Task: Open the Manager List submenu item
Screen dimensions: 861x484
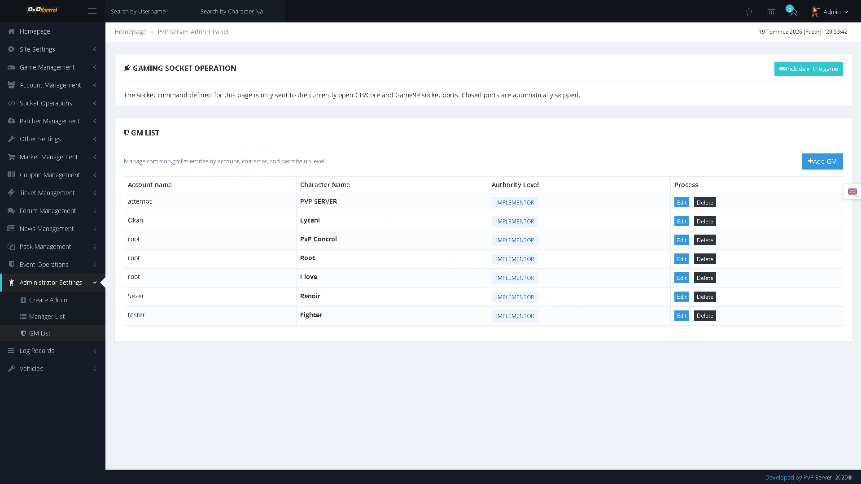Action: point(47,317)
